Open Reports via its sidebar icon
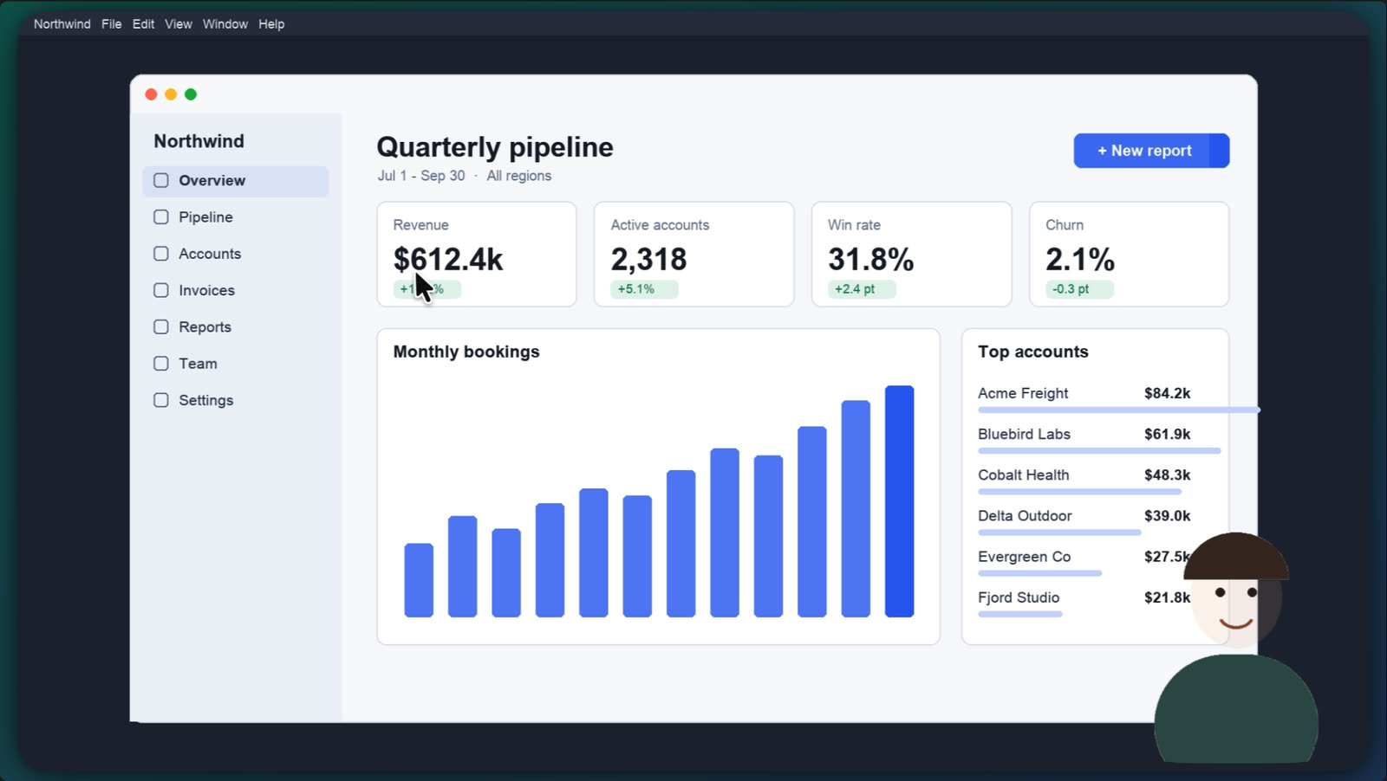The height and width of the screenshot is (781, 1387). tap(161, 326)
